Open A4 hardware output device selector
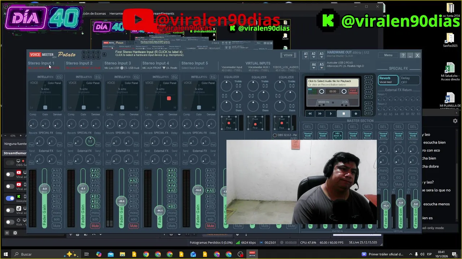Image resolution: width=462 pixels, height=259 pixels. tap(314, 65)
